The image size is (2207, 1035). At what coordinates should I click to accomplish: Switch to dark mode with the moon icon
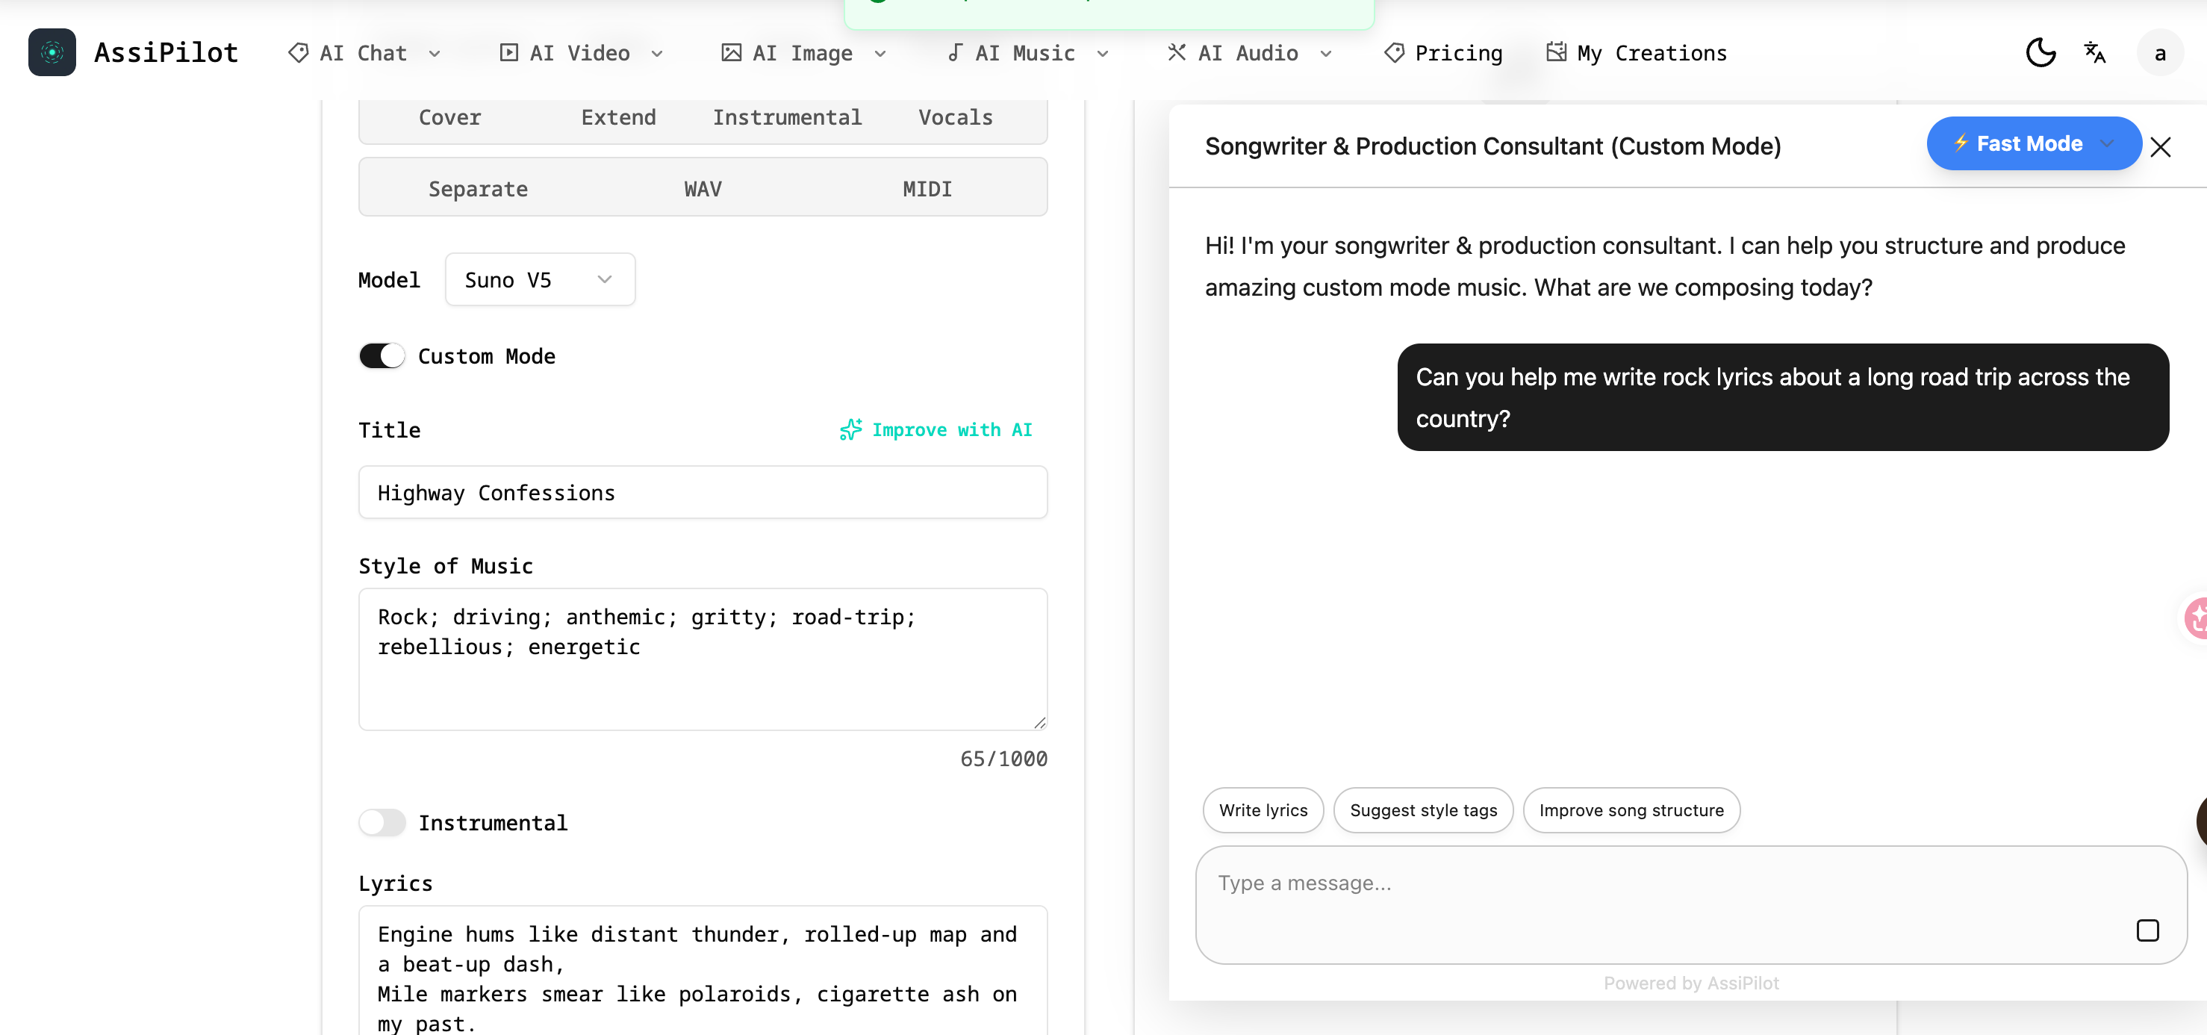(2041, 52)
